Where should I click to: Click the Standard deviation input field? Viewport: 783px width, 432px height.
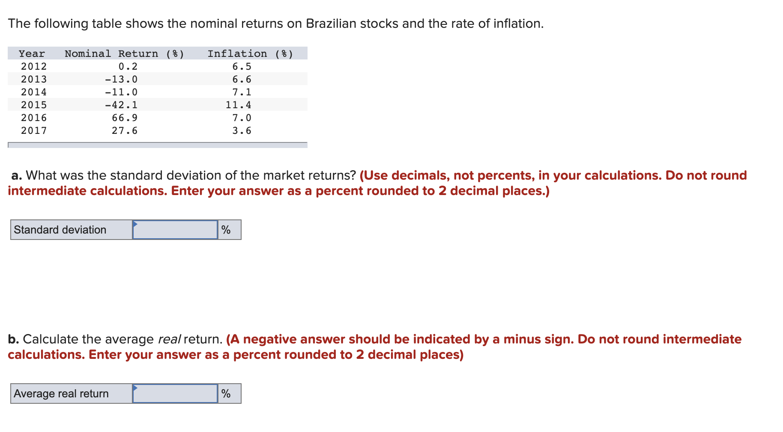click(176, 230)
